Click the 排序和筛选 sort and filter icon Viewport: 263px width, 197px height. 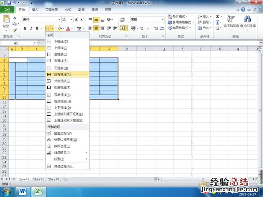click(x=231, y=20)
